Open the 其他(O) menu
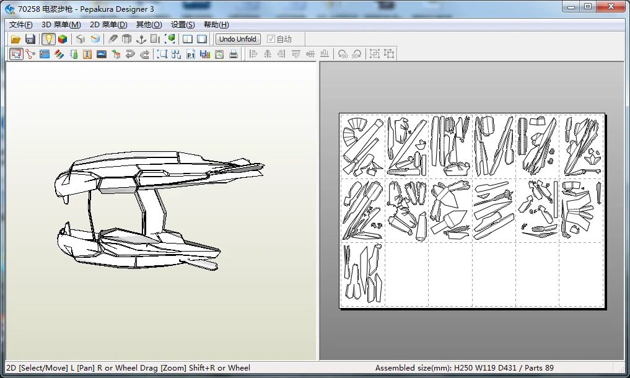The height and width of the screenshot is (378, 630). click(149, 25)
